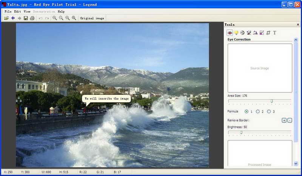
Task: Select the Text tool T icon
Action: click(275, 33)
